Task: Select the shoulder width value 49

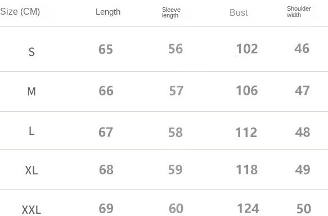Action: [303, 169]
